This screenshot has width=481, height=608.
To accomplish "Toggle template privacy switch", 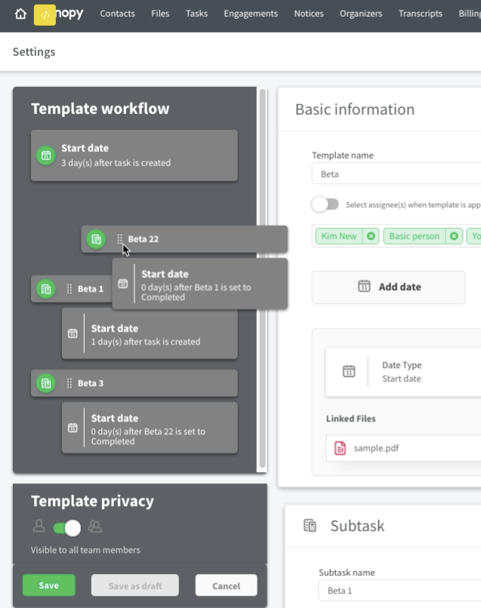I will pyautogui.click(x=67, y=528).
